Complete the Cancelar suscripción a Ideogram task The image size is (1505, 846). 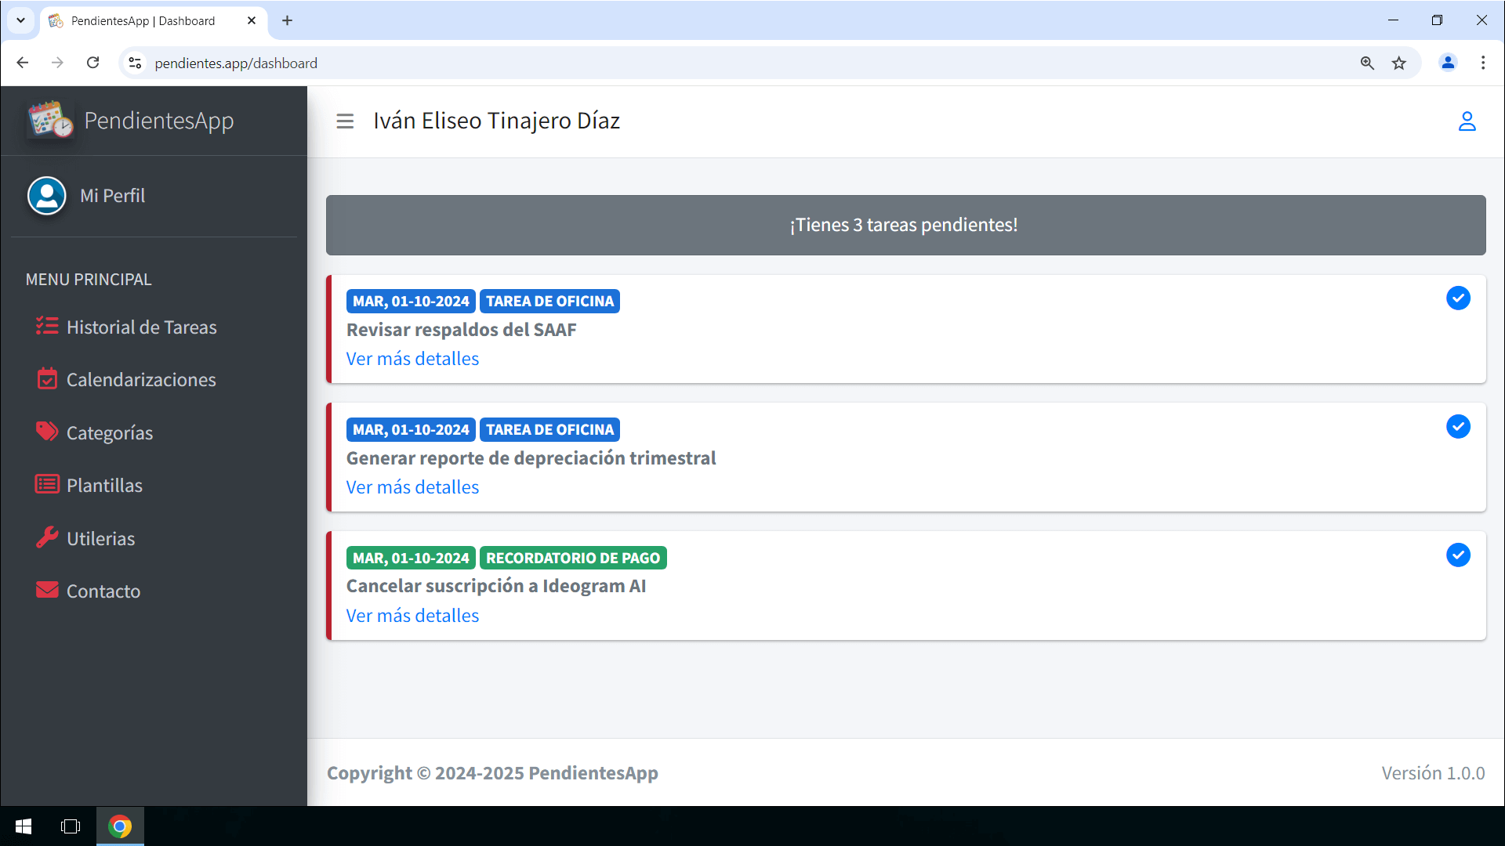point(1458,555)
